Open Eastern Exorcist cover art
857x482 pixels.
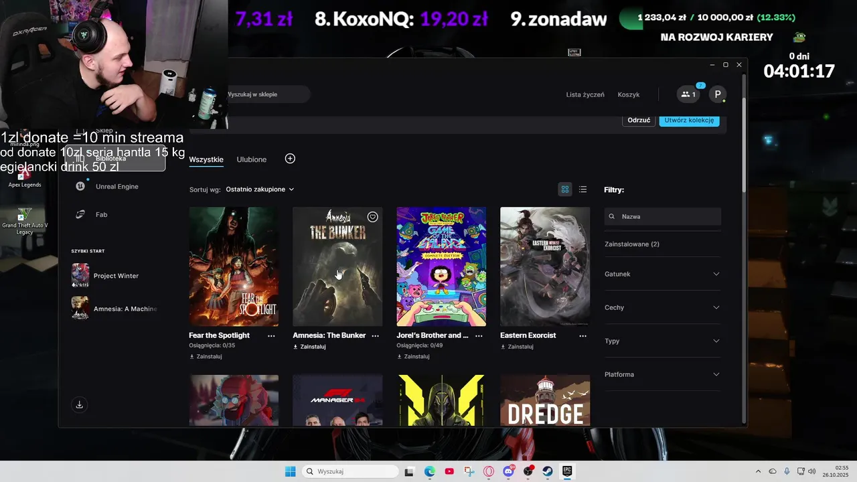point(545,266)
